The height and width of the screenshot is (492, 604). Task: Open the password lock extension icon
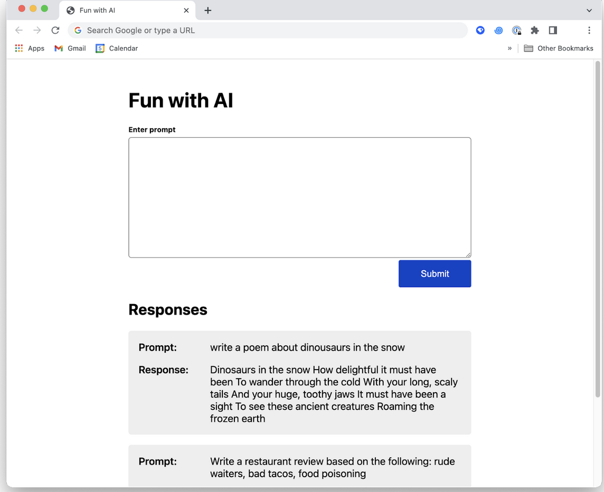point(516,31)
